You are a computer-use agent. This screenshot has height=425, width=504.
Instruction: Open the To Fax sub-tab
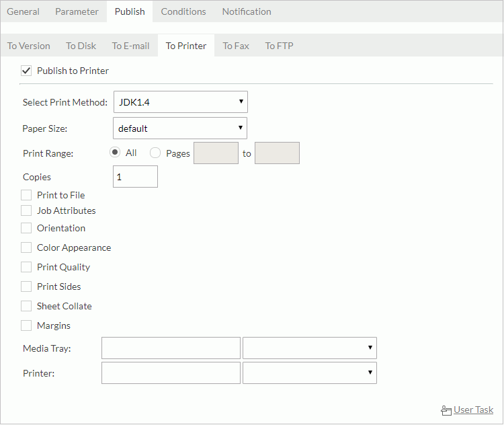236,46
